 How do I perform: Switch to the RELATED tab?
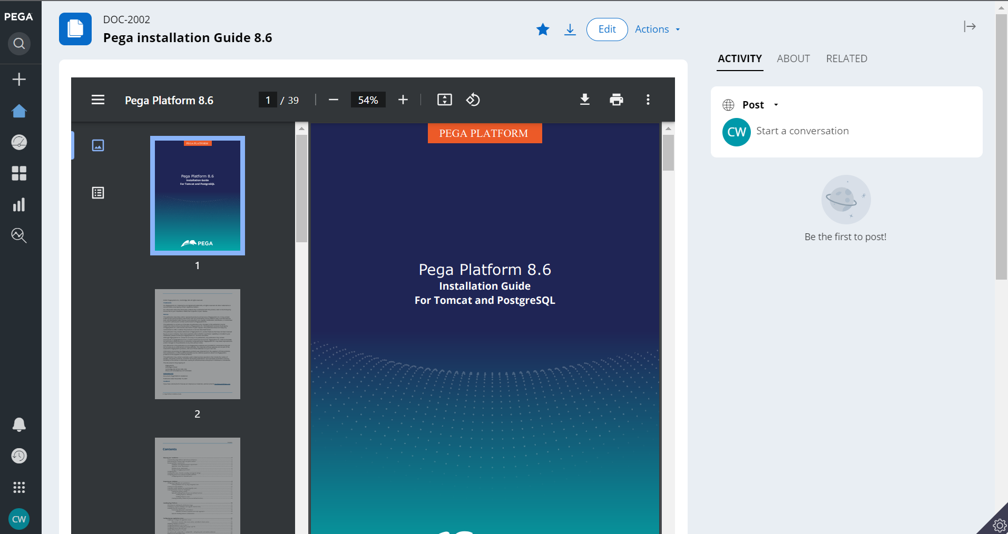(x=847, y=58)
